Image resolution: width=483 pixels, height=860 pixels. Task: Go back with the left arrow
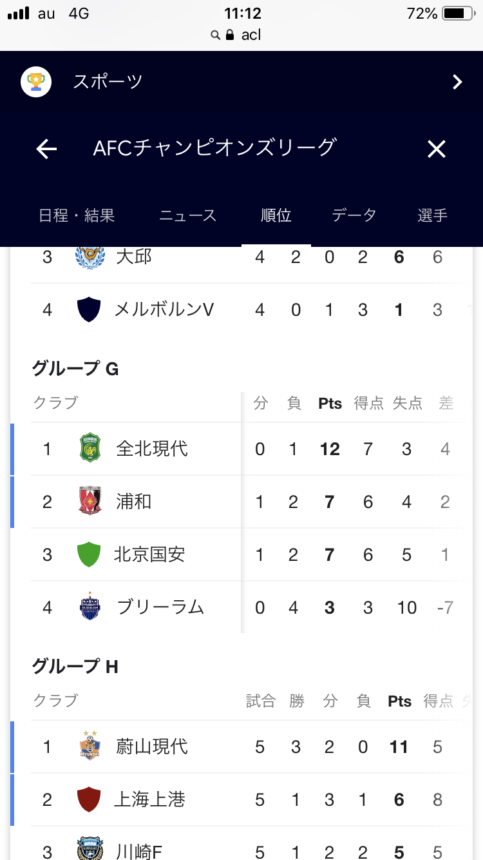pos(46,150)
